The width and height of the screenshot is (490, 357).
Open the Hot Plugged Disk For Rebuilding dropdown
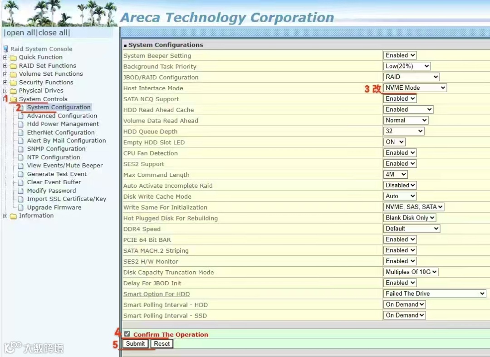click(410, 218)
